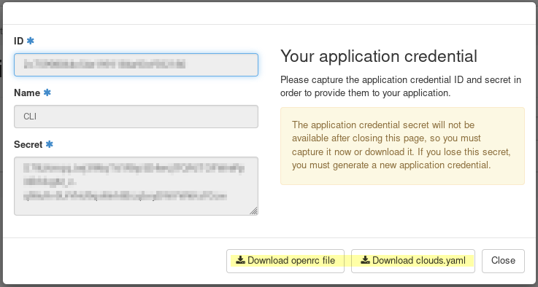This screenshot has height=287, width=538.
Task: Click the blurred ID value text
Action: point(104,64)
